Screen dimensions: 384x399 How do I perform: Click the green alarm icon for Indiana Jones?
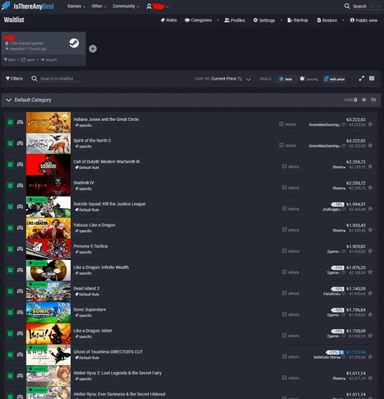tap(10, 122)
